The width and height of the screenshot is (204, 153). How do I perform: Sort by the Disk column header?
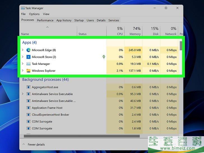(x=156, y=34)
